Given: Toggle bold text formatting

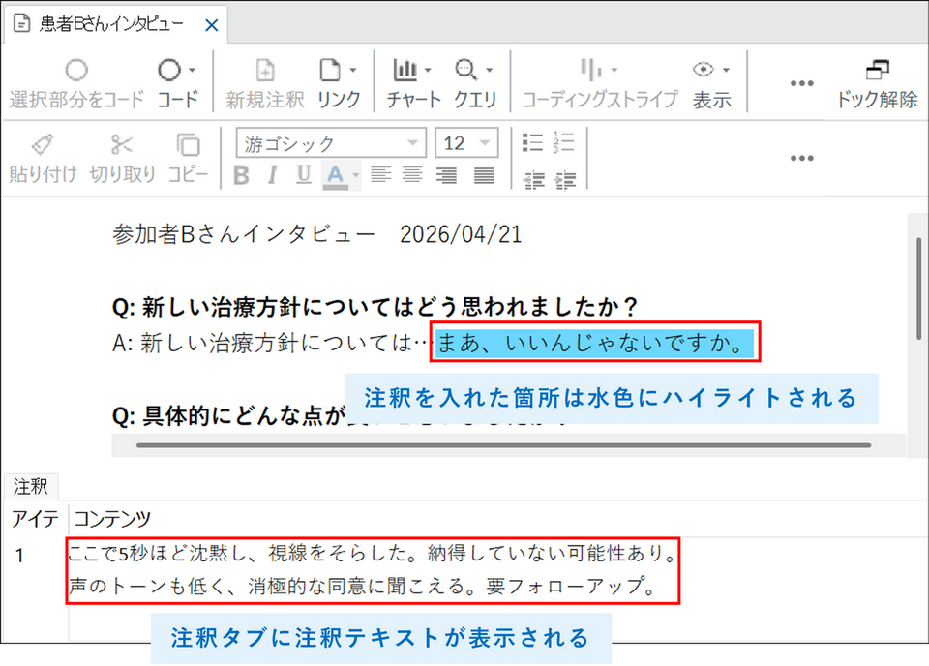Looking at the screenshot, I should point(242,175).
